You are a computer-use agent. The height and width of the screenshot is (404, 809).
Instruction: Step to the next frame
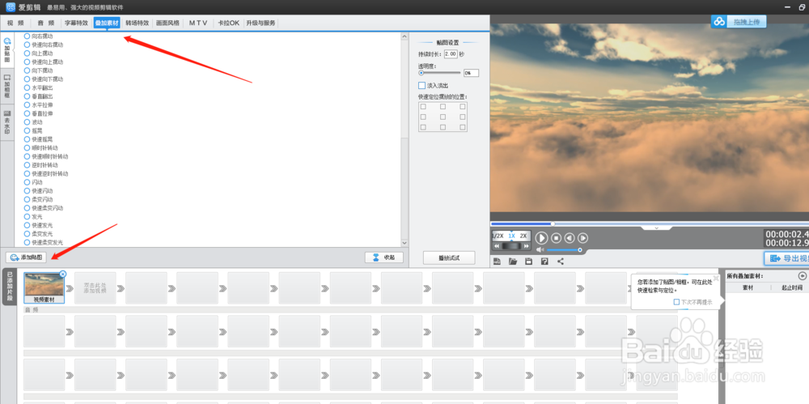click(x=582, y=238)
